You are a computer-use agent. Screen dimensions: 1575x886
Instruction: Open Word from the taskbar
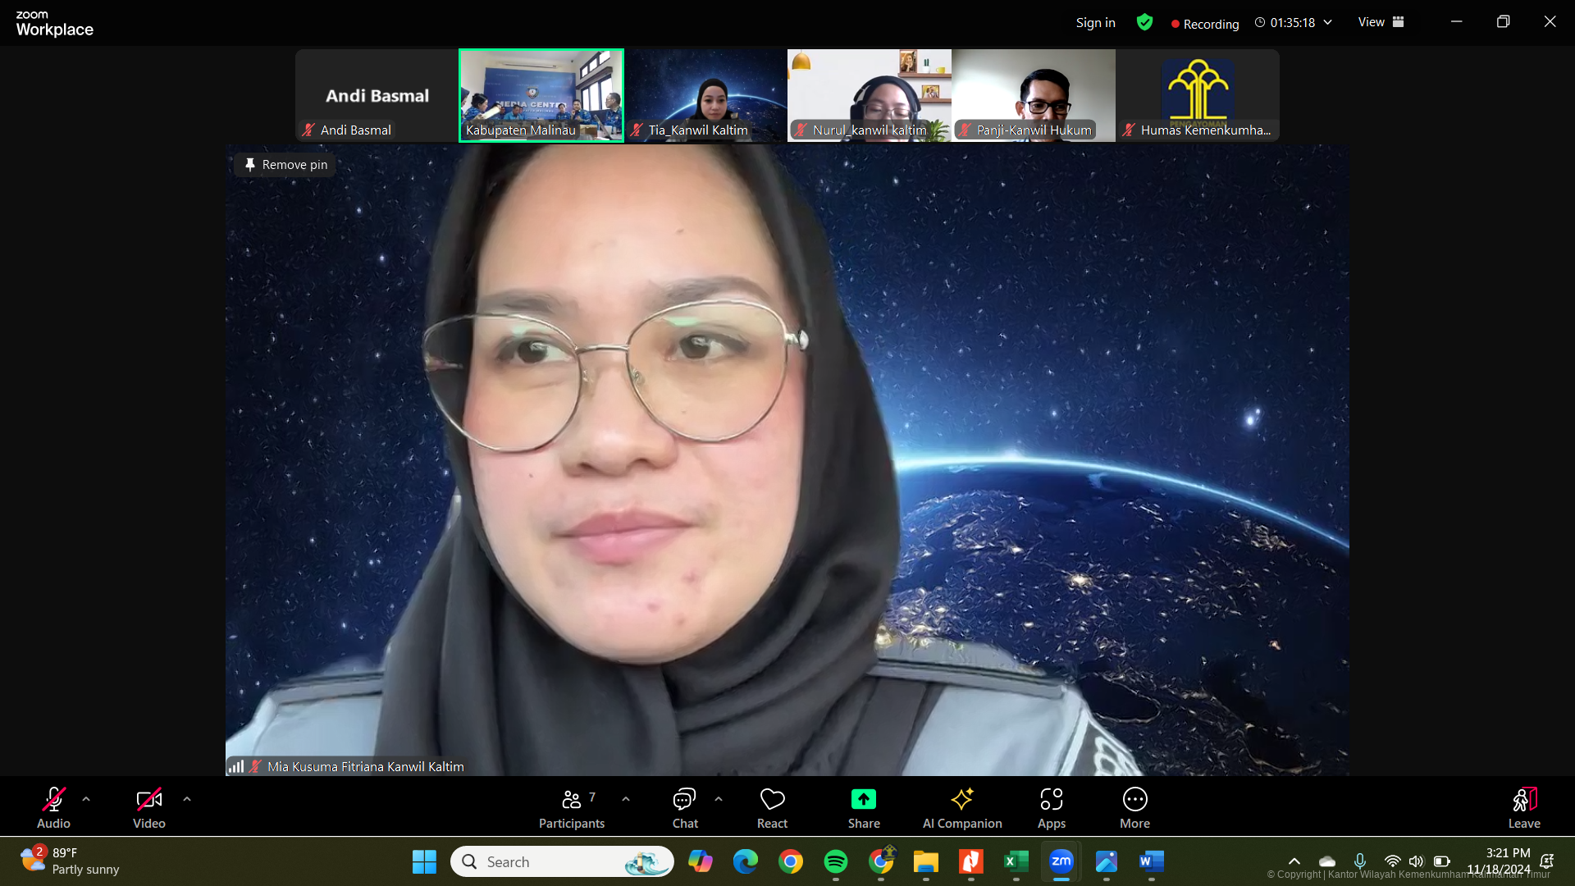pyautogui.click(x=1152, y=861)
